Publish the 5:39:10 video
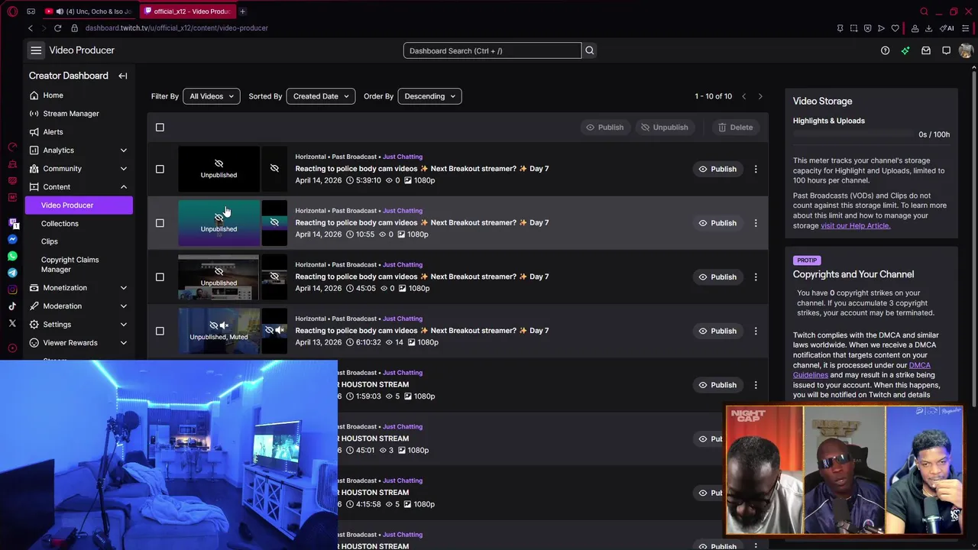Screen dimensions: 978x550 (717, 169)
